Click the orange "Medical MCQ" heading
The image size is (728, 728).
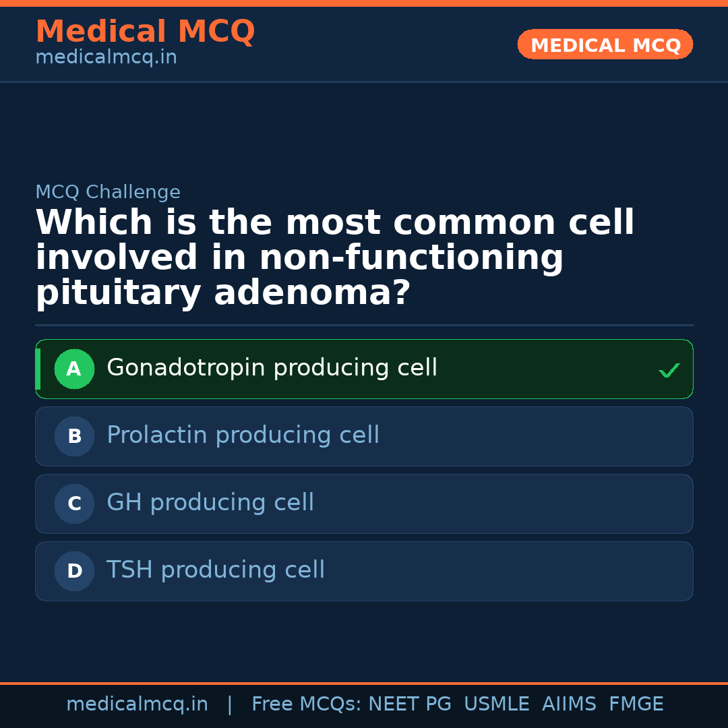pyautogui.click(x=145, y=32)
